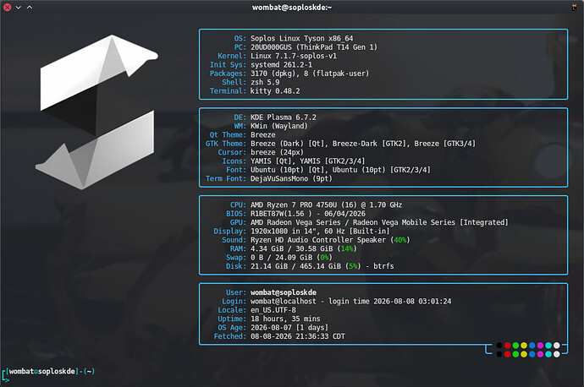Close the kitty terminal window

7,7
